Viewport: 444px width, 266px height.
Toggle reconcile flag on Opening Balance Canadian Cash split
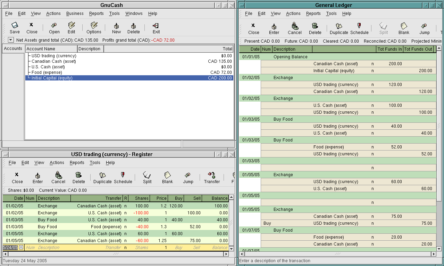[x=372, y=64]
